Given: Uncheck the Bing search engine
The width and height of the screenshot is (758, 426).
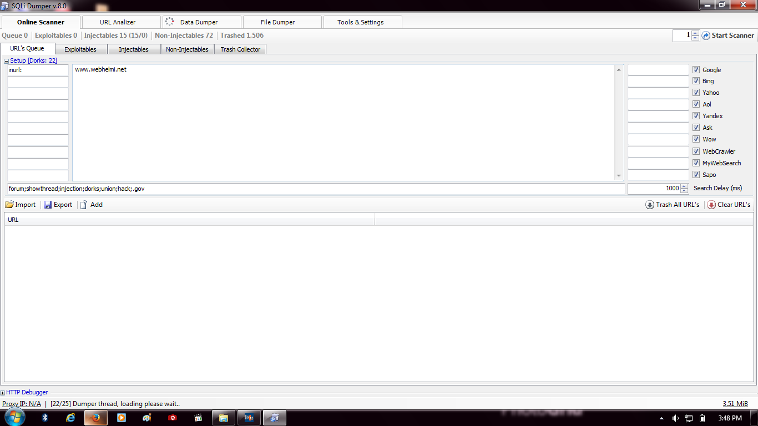Looking at the screenshot, I should tap(696, 81).
